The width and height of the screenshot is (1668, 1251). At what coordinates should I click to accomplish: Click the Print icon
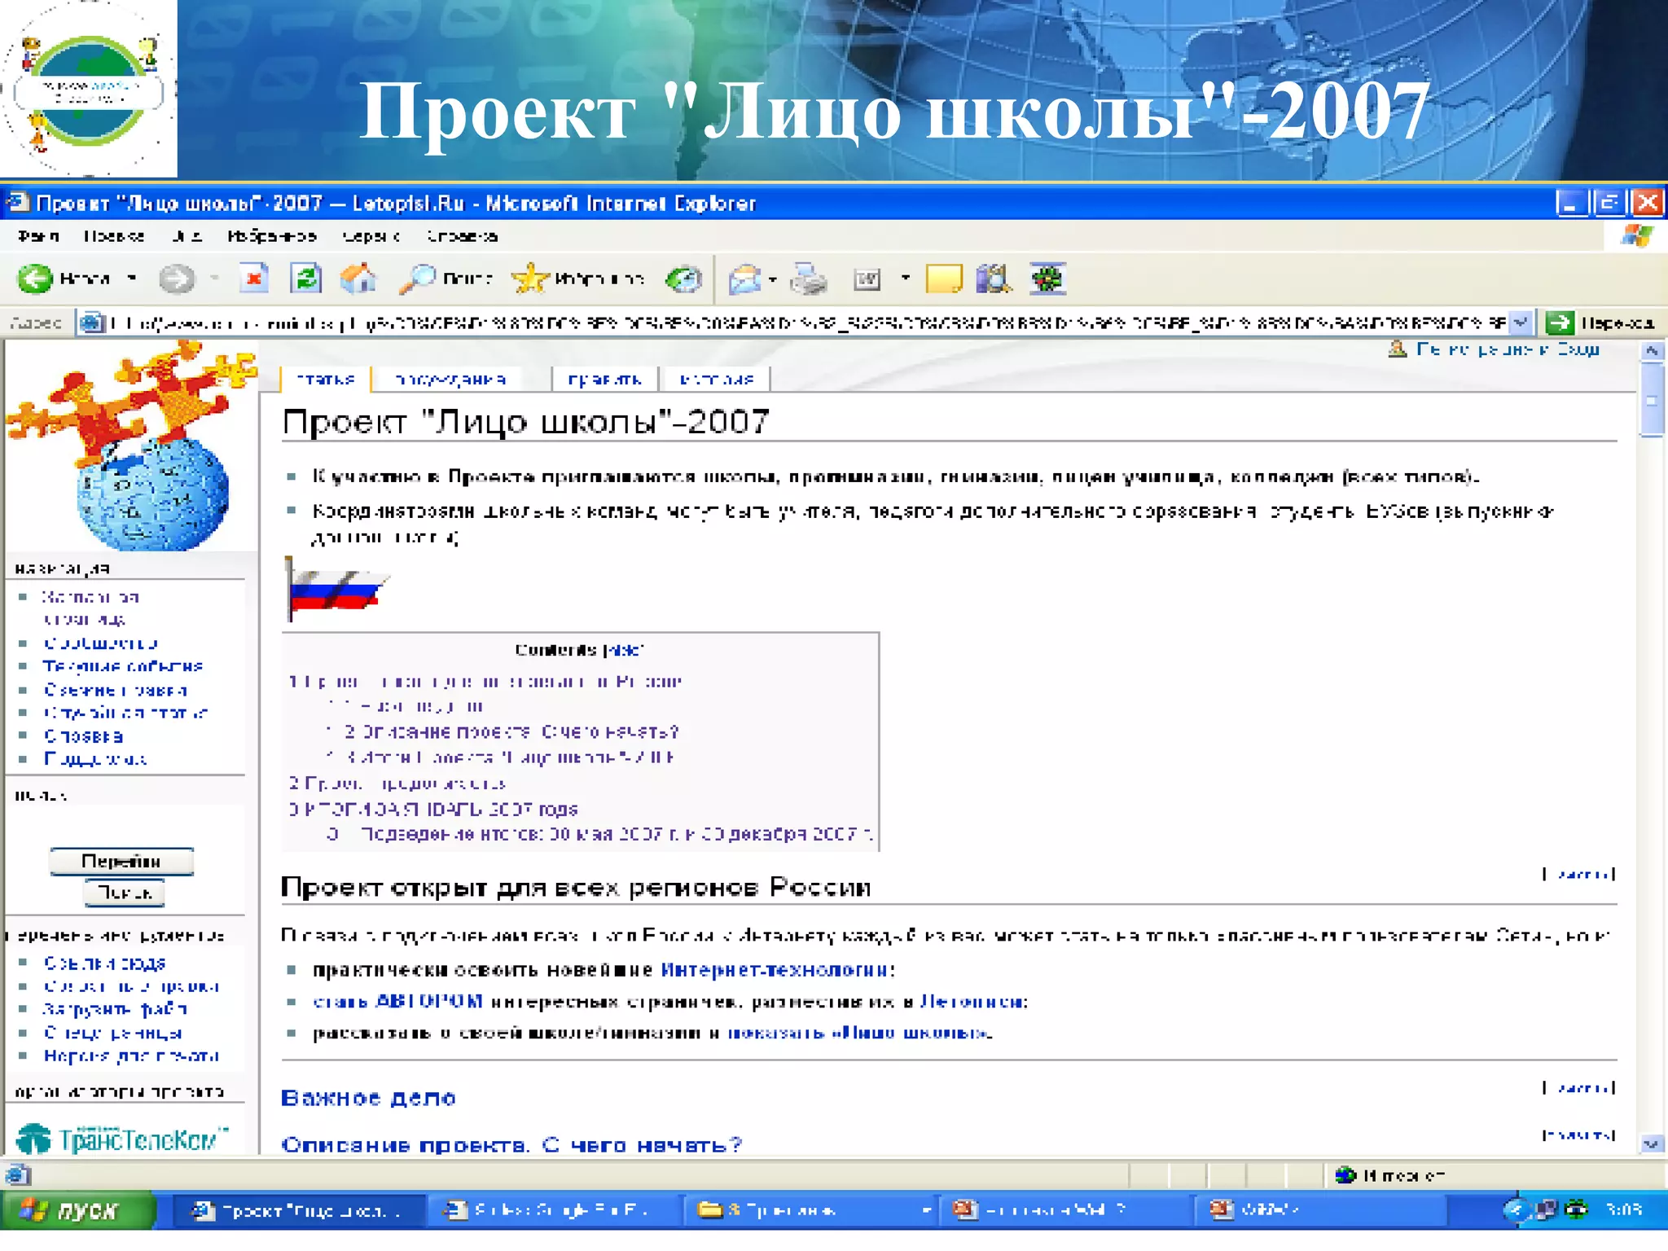(x=810, y=279)
